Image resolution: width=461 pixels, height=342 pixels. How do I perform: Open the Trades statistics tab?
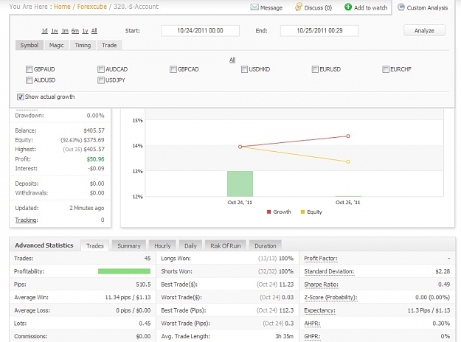click(94, 245)
